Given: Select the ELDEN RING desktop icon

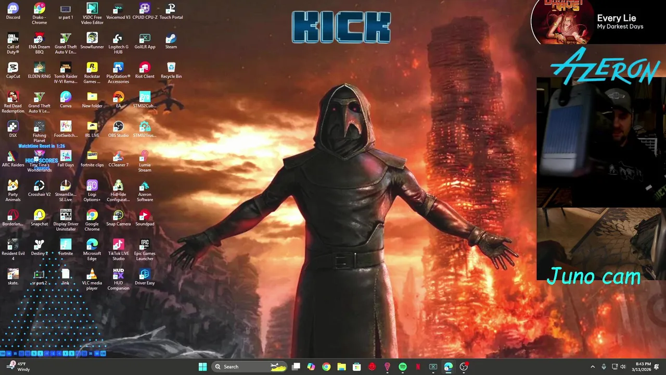Looking at the screenshot, I should pyautogui.click(x=40, y=71).
